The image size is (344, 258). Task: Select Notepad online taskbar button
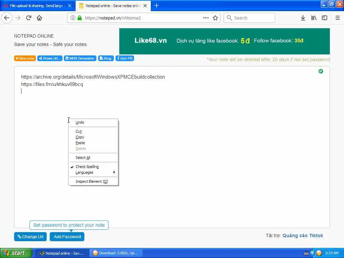coord(62,253)
